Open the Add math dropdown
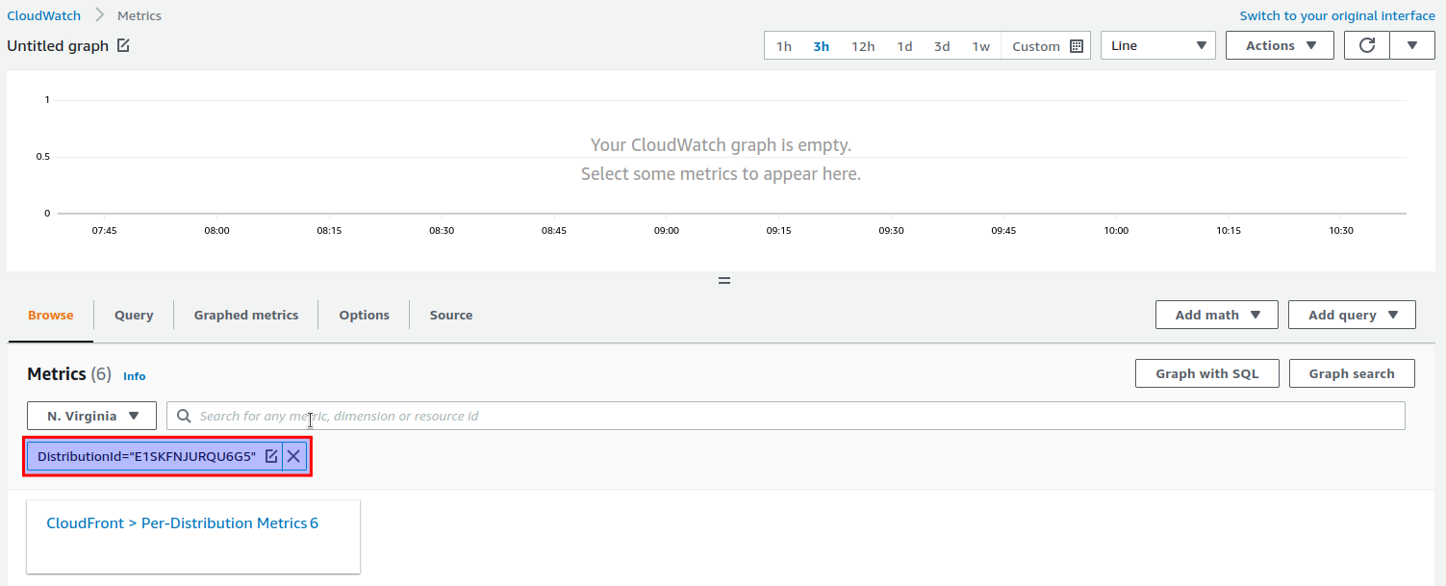Image resolution: width=1446 pixels, height=586 pixels. pyautogui.click(x=1215, y=314)
